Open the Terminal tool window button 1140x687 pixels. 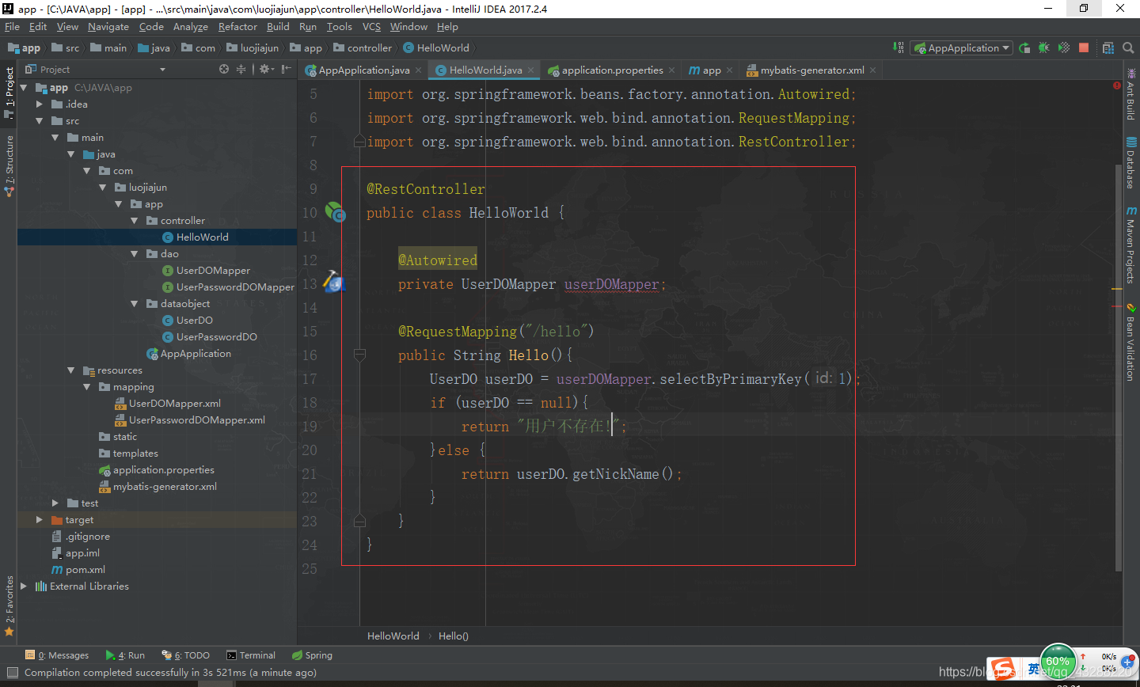[251, 655]
